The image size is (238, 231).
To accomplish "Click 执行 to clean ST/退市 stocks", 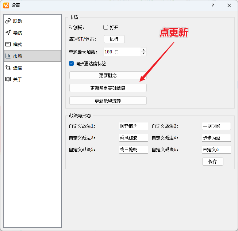I will click(x=114, y=39).
